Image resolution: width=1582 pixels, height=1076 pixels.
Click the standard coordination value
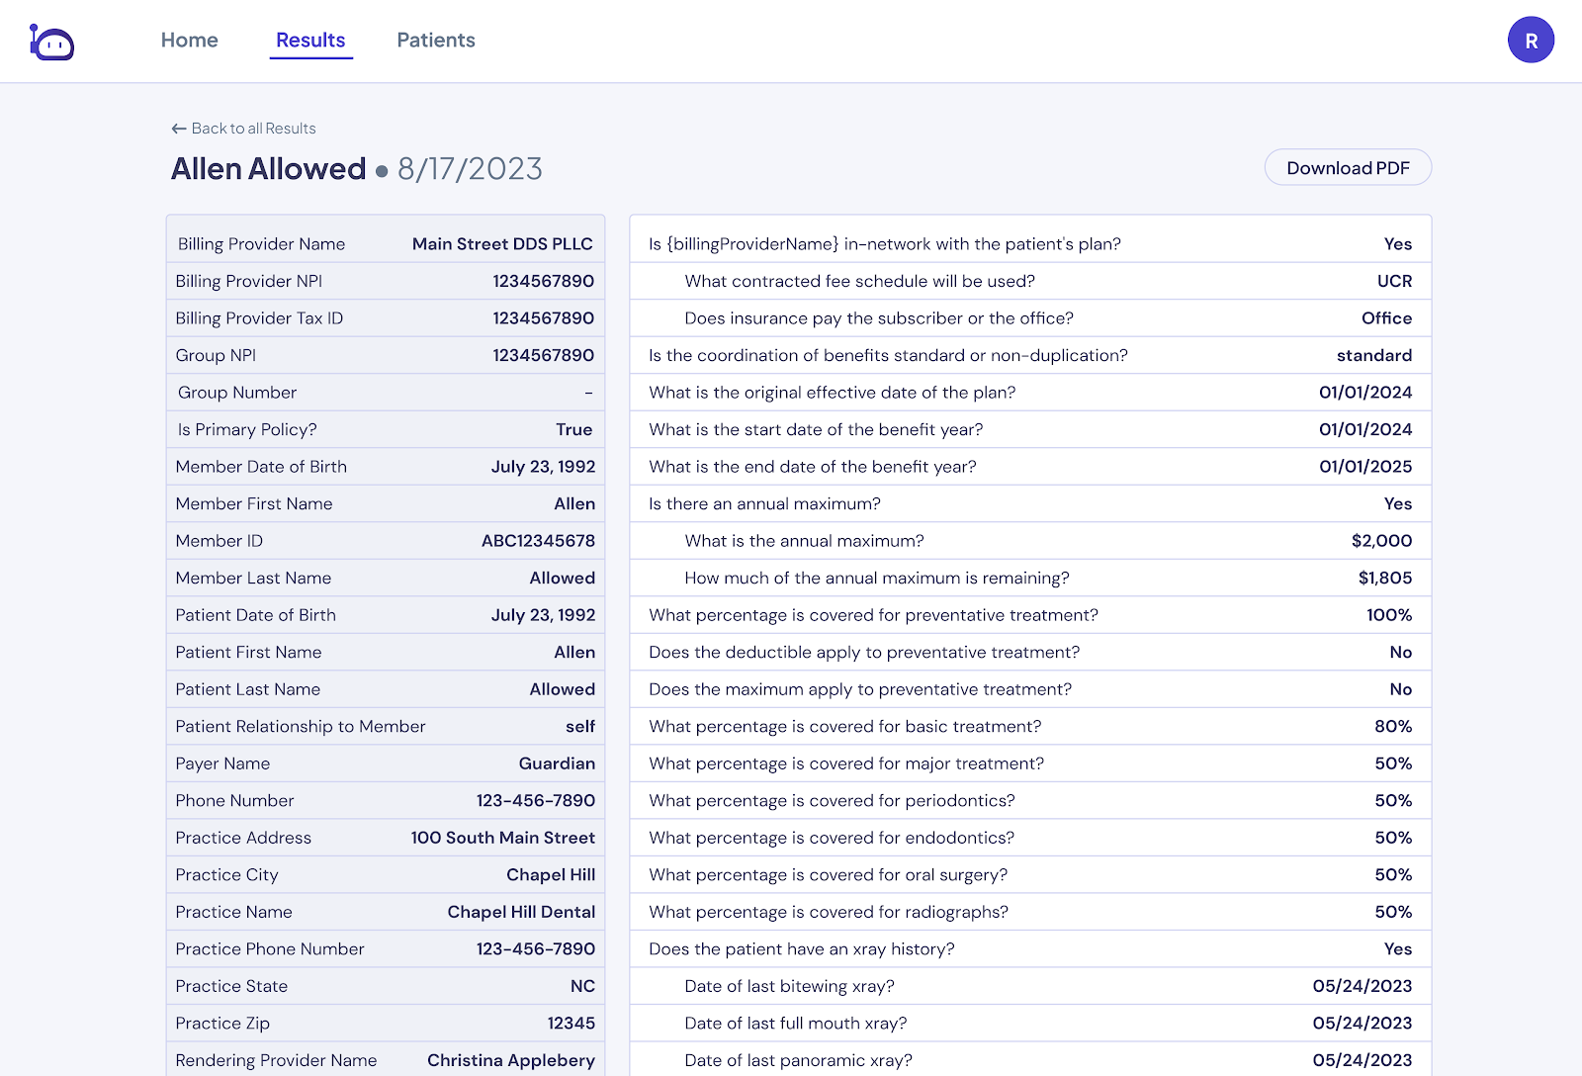click(1374, 355)
